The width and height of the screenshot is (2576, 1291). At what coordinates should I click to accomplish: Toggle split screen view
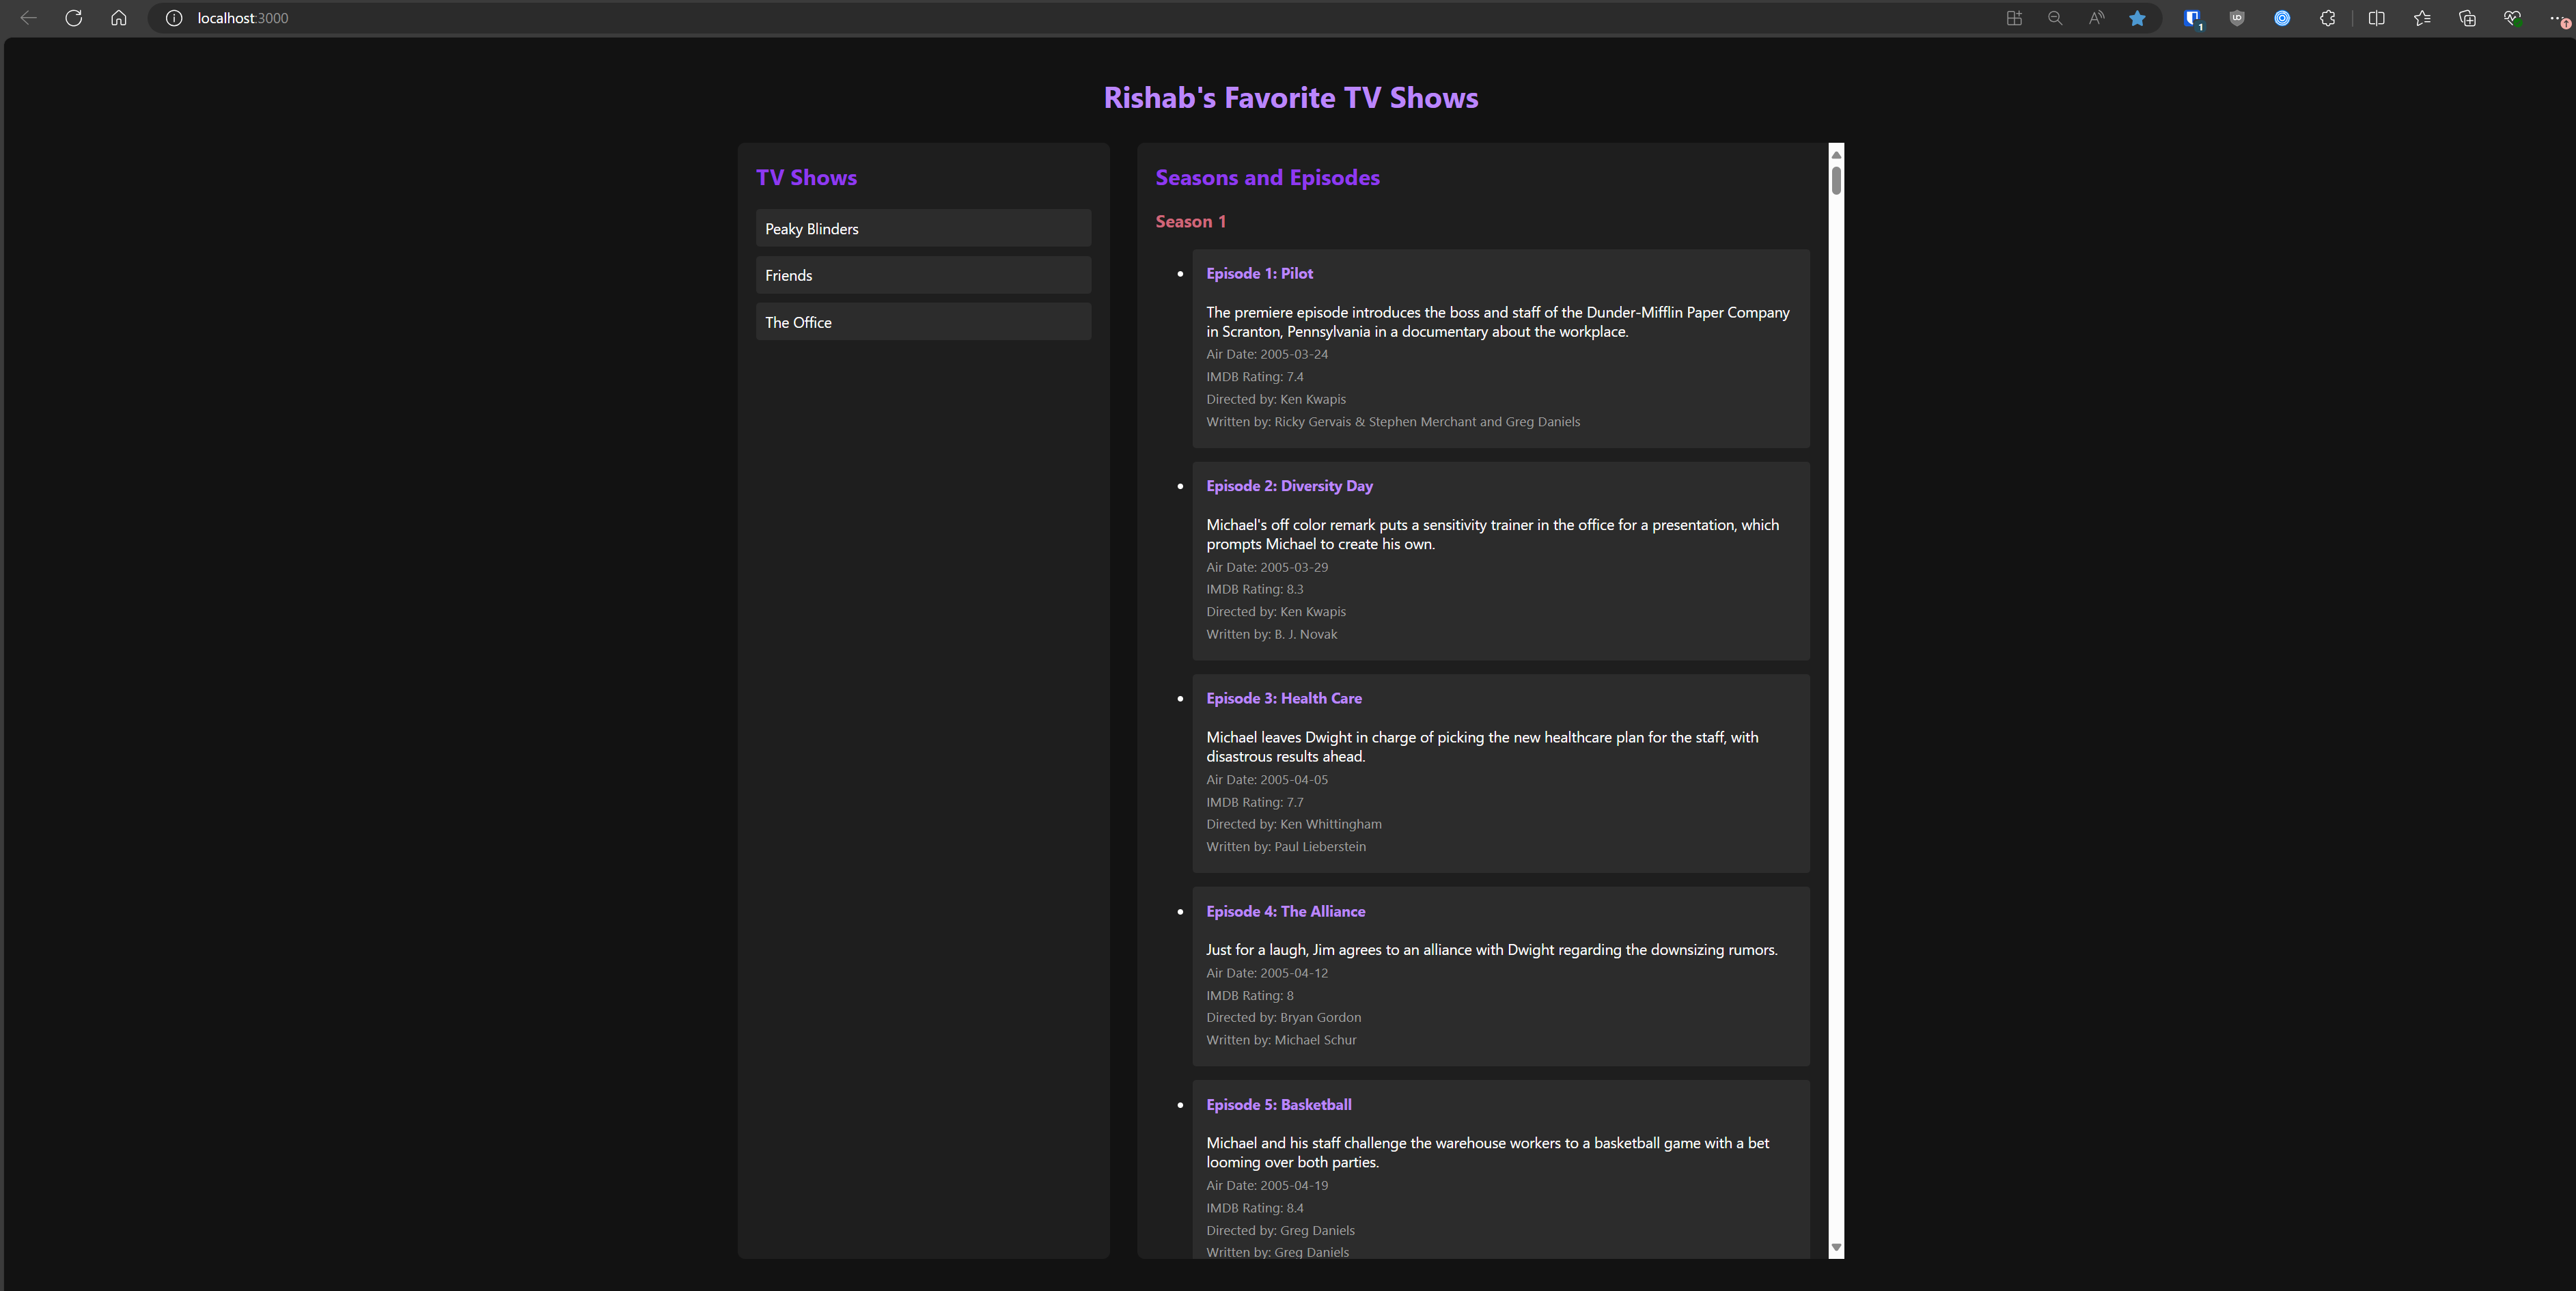point(2376,18)
